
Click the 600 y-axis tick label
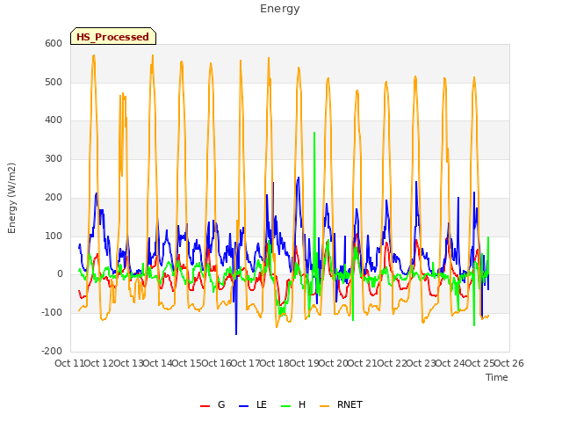(54, 43)
